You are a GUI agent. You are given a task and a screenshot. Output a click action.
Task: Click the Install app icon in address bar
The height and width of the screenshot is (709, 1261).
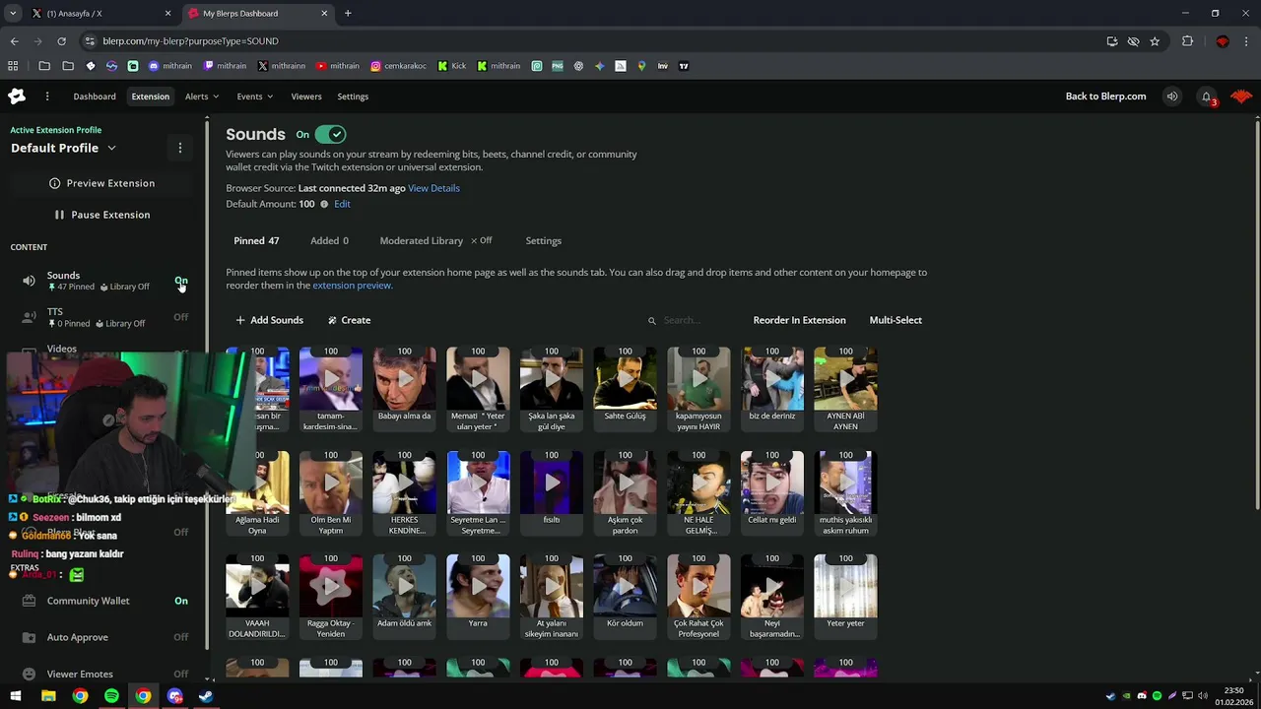(1112, 41)
